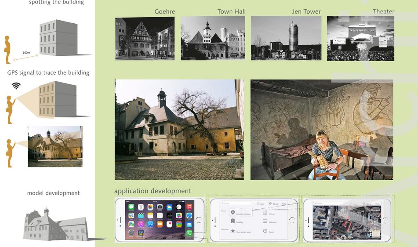This screenshot has height=247, width=418.
Task: Launch the red Music app icon
Action: coord(189,207)
